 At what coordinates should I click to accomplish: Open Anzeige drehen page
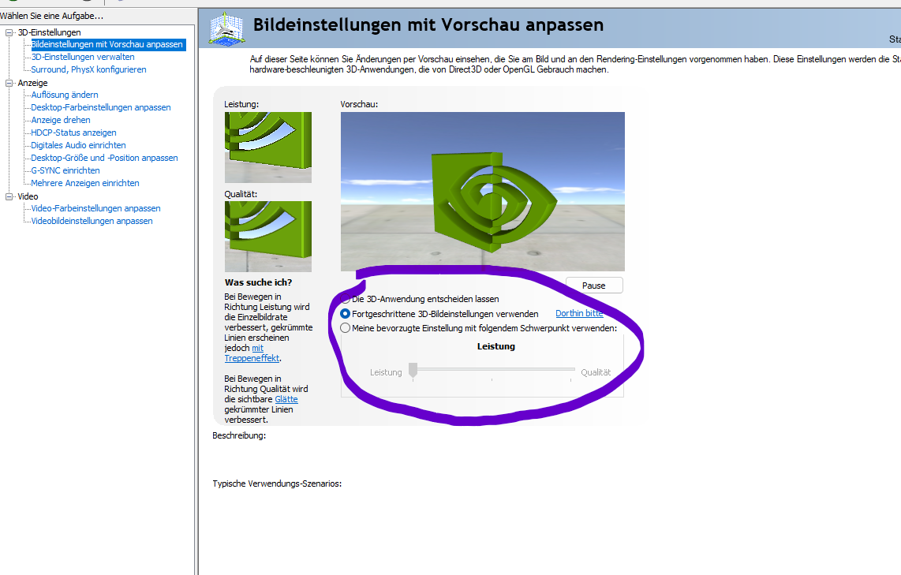(x=60, y=120)
